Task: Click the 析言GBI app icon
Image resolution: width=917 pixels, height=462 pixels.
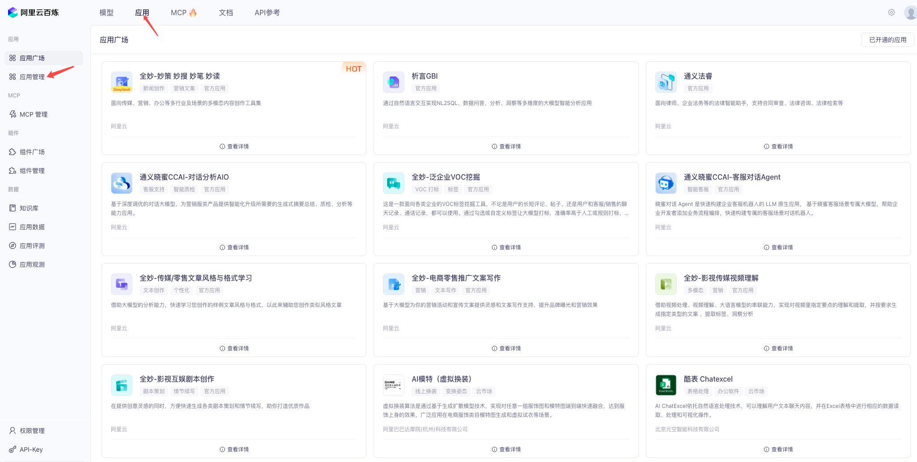Action: pyautogui.click(x=394, y=82)
